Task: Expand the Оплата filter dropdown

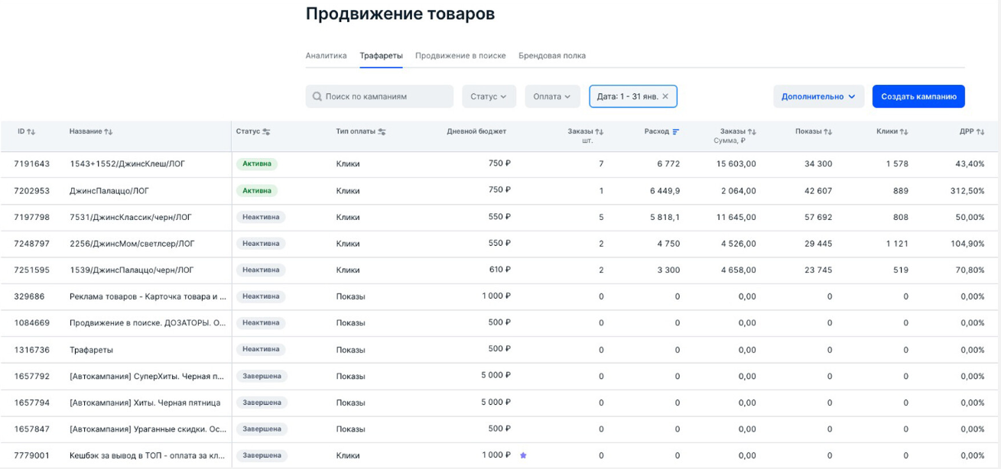Action: click(552, 96)
